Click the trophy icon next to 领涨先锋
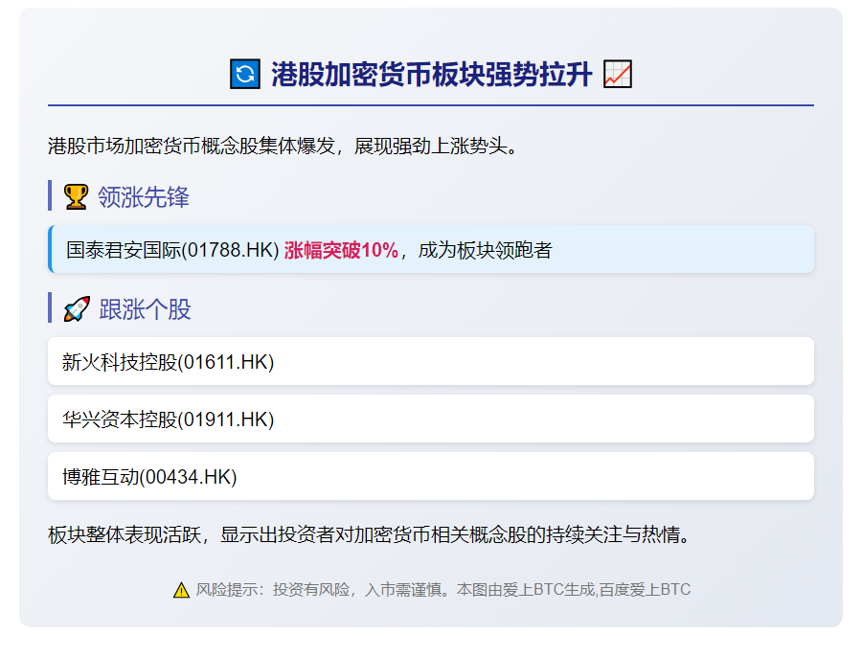 tap(76, 197)
